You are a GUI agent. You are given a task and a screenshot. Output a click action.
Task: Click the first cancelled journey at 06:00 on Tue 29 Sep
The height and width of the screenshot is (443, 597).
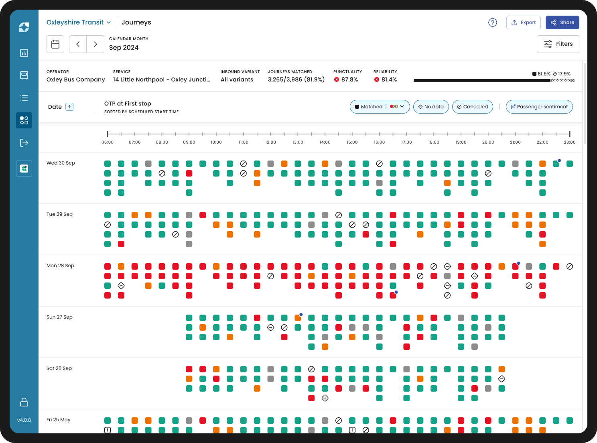coord(108,225)
